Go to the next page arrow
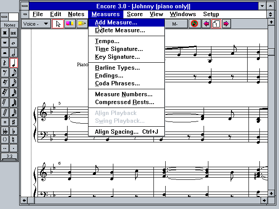The width and height of the screenshot is (279, 209). coord(226,24)
